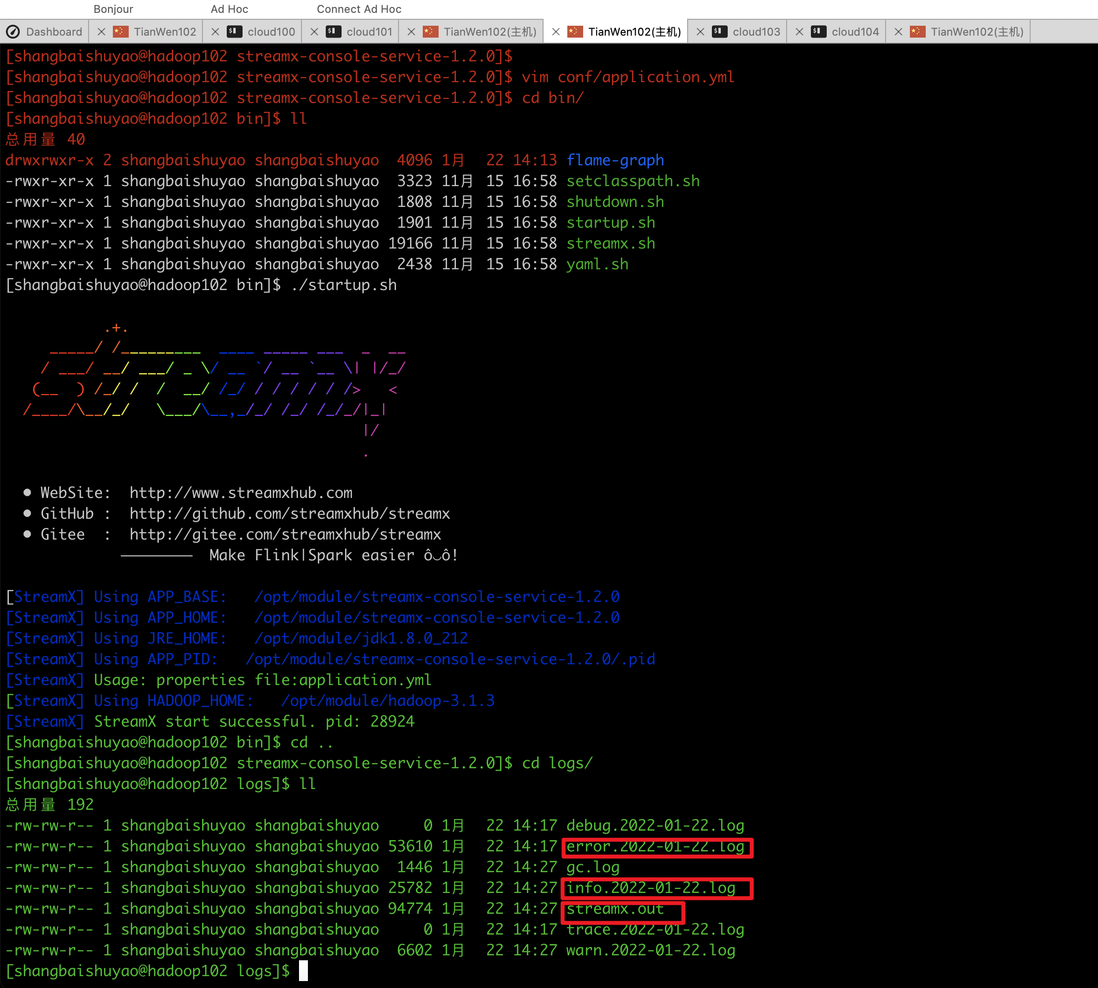Click the HADOOP_HOME path /opt/module/hadoop-3.1.3
This screenshot has height=988, width=1098.
[388, 700]
